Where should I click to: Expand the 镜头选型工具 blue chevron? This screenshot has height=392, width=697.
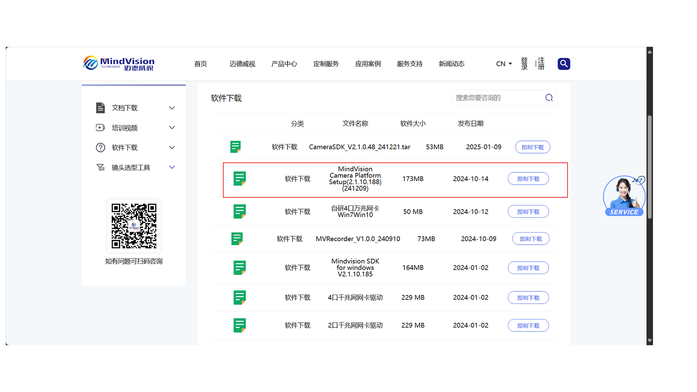(172, 167)
